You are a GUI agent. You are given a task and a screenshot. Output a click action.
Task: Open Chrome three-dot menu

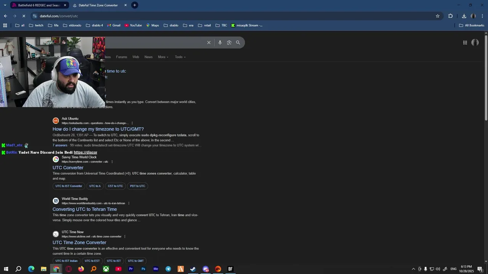pyautogui.click(x=483, y=16)
